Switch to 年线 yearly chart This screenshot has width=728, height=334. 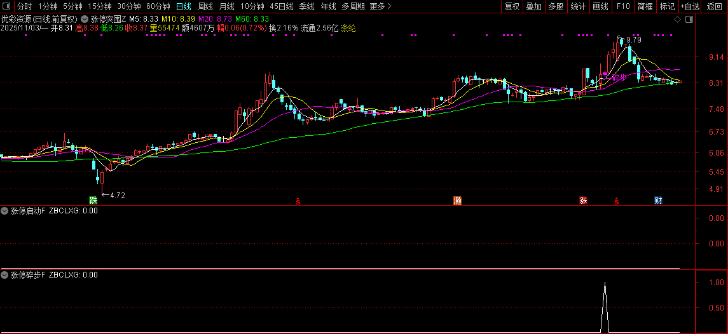(x=328, y=6)
